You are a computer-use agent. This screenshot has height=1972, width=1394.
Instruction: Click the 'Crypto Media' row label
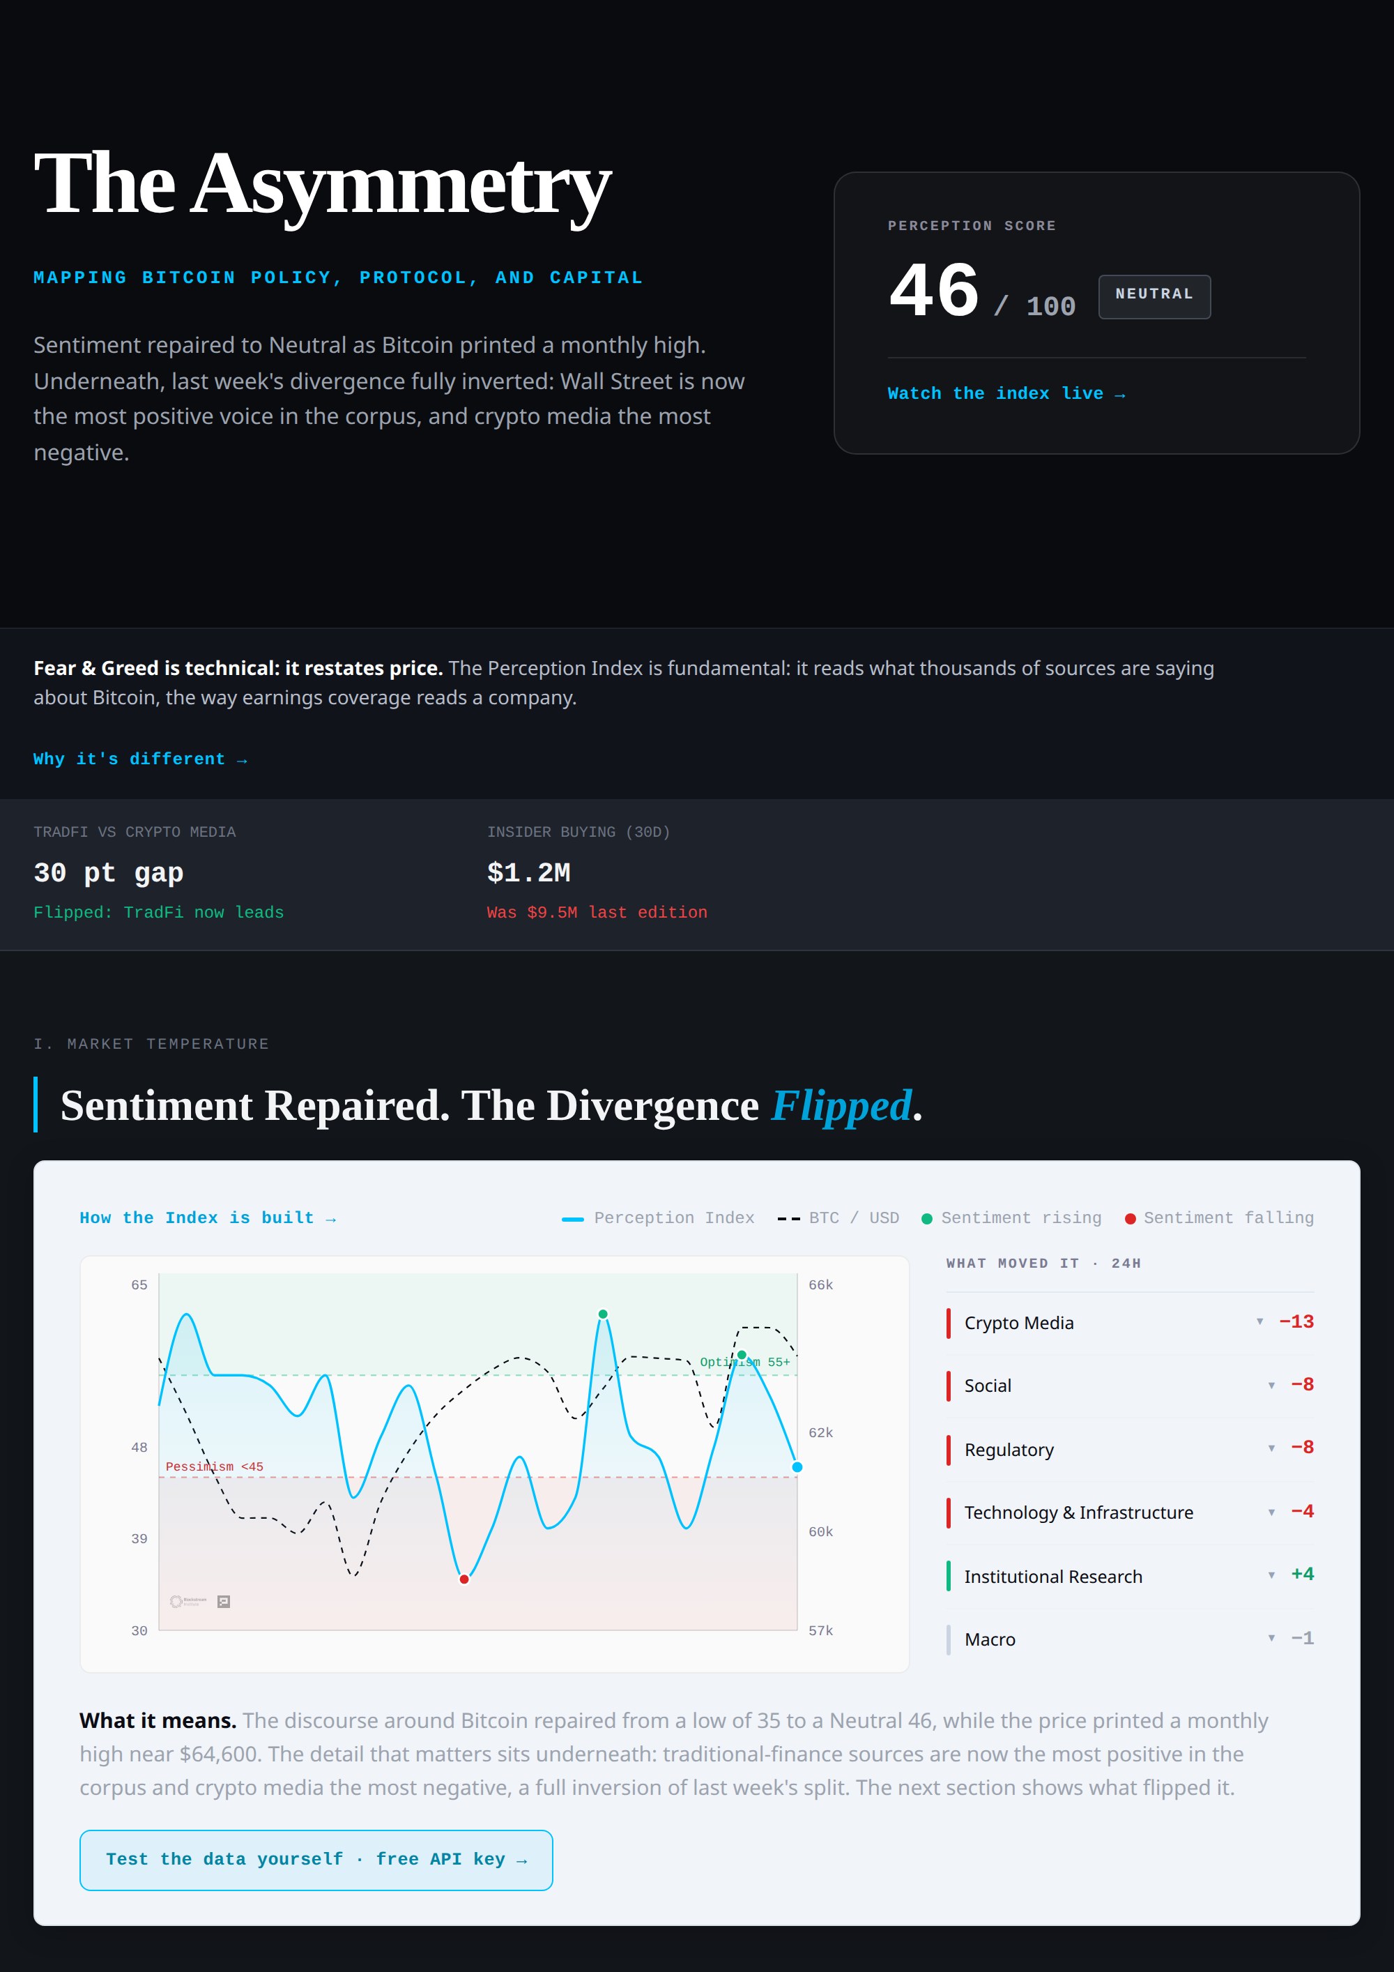point(1019,1323)
